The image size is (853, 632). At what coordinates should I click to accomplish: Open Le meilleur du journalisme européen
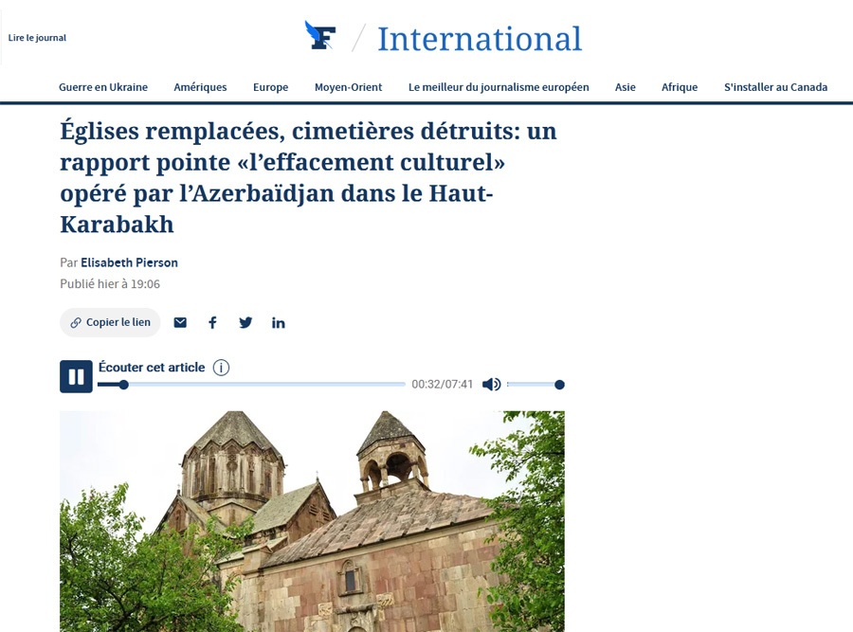499,87
